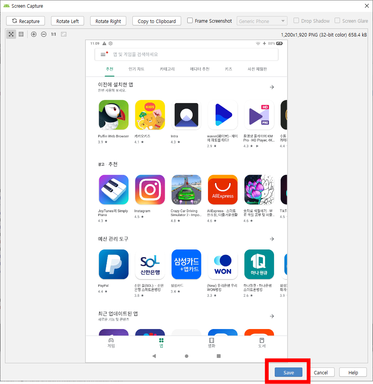Tap the Android home circle button
Image resolution: width=373 pixels, height=384 pixels.
point(186,356)
